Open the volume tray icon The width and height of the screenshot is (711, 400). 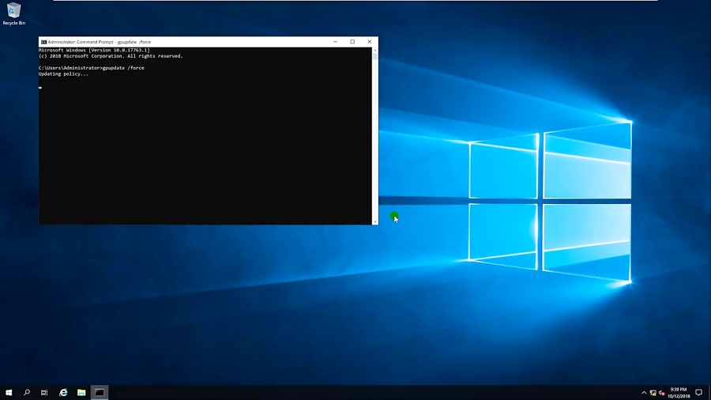(661, 393)
